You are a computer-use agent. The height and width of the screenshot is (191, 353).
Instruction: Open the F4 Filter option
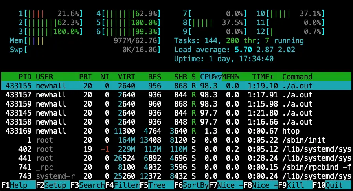pyautogui.click(x=123, y=185)
